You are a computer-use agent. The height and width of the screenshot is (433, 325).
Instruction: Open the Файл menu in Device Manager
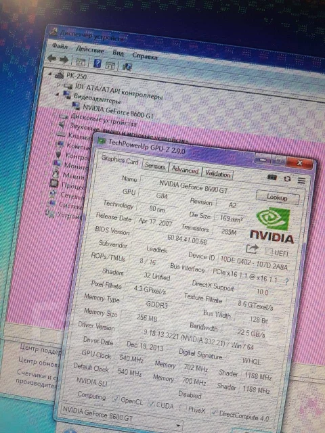(x=60, y=46)
